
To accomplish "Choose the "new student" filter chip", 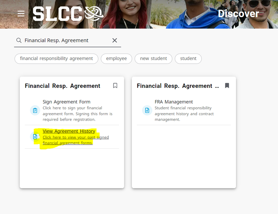I will coord(153,59).
